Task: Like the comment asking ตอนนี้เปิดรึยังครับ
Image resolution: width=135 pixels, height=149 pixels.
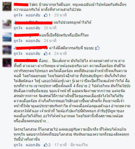Action: coord(18,41)
